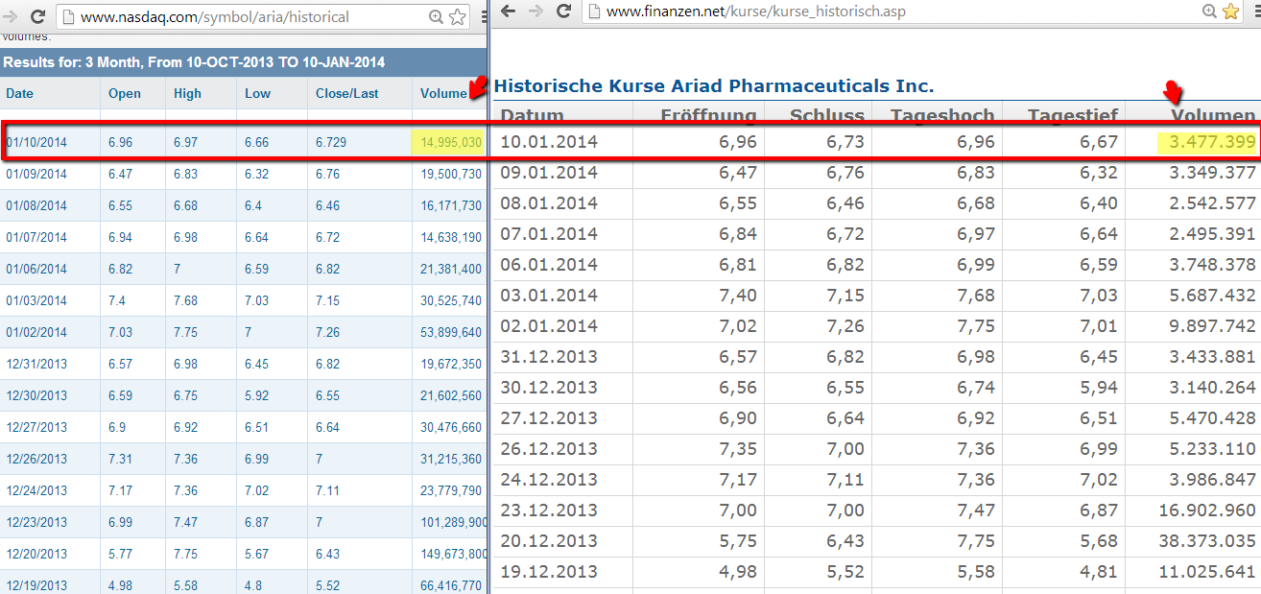Open zoom indicator in finanzen.net address bar
Image resolution: width=1261 pixels, height=594 pixels.
(1211, 12)
